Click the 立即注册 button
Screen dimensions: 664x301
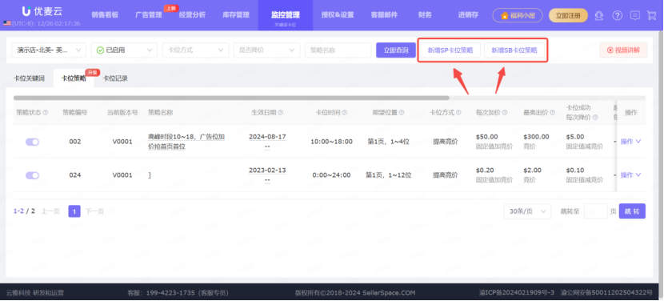568,16
